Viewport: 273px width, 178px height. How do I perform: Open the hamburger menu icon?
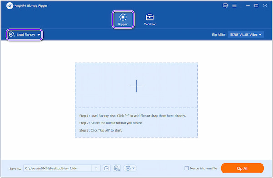[234, 5]
